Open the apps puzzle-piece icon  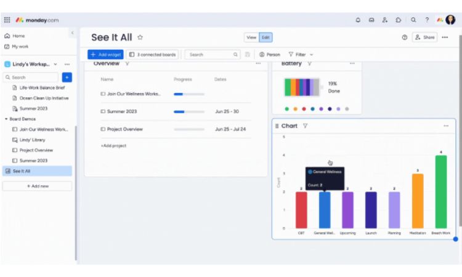pos(398,20)
